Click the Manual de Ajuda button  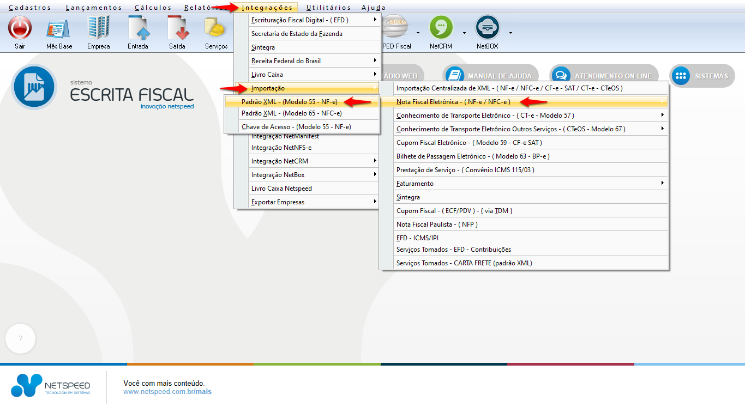(491, 76)
